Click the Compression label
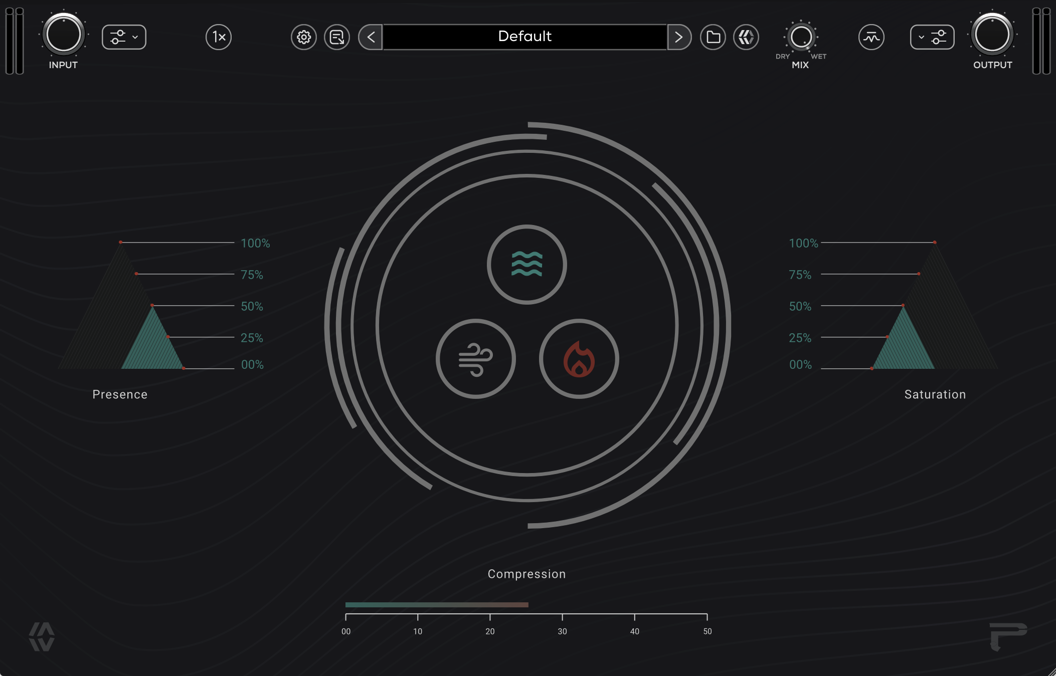The image size is (1056, 676). coord(526,574)
